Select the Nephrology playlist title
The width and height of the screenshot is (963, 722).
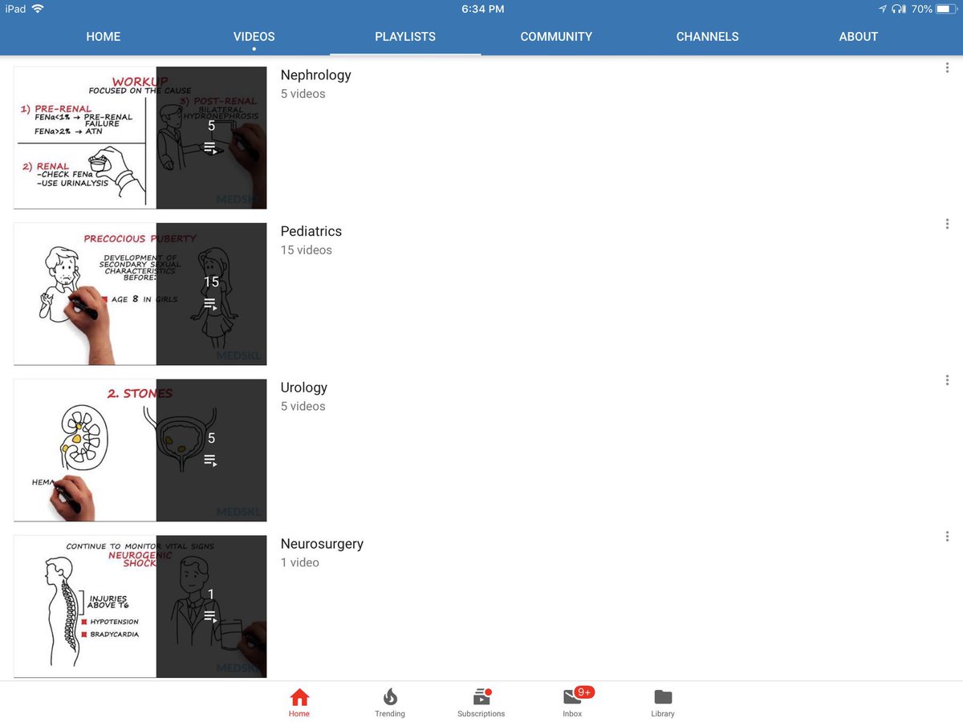coord(316,75)
